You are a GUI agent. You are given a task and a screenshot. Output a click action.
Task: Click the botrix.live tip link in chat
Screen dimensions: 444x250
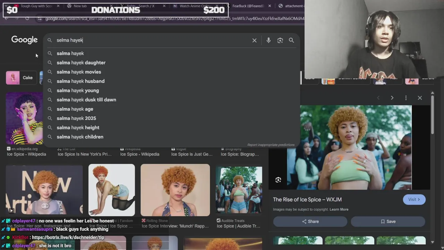tap(68, 237)
